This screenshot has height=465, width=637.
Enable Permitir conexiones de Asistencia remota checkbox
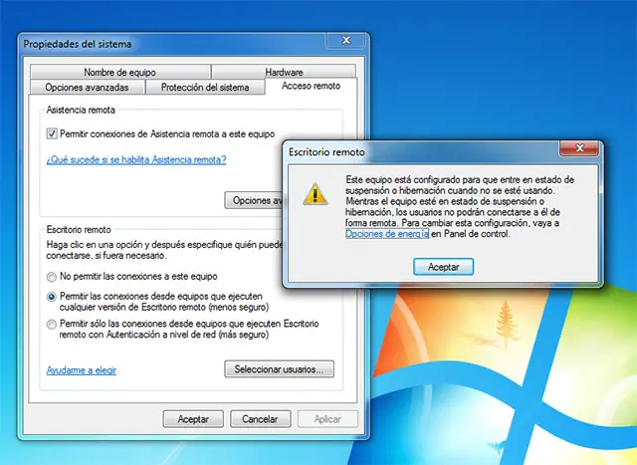point(53,132)
